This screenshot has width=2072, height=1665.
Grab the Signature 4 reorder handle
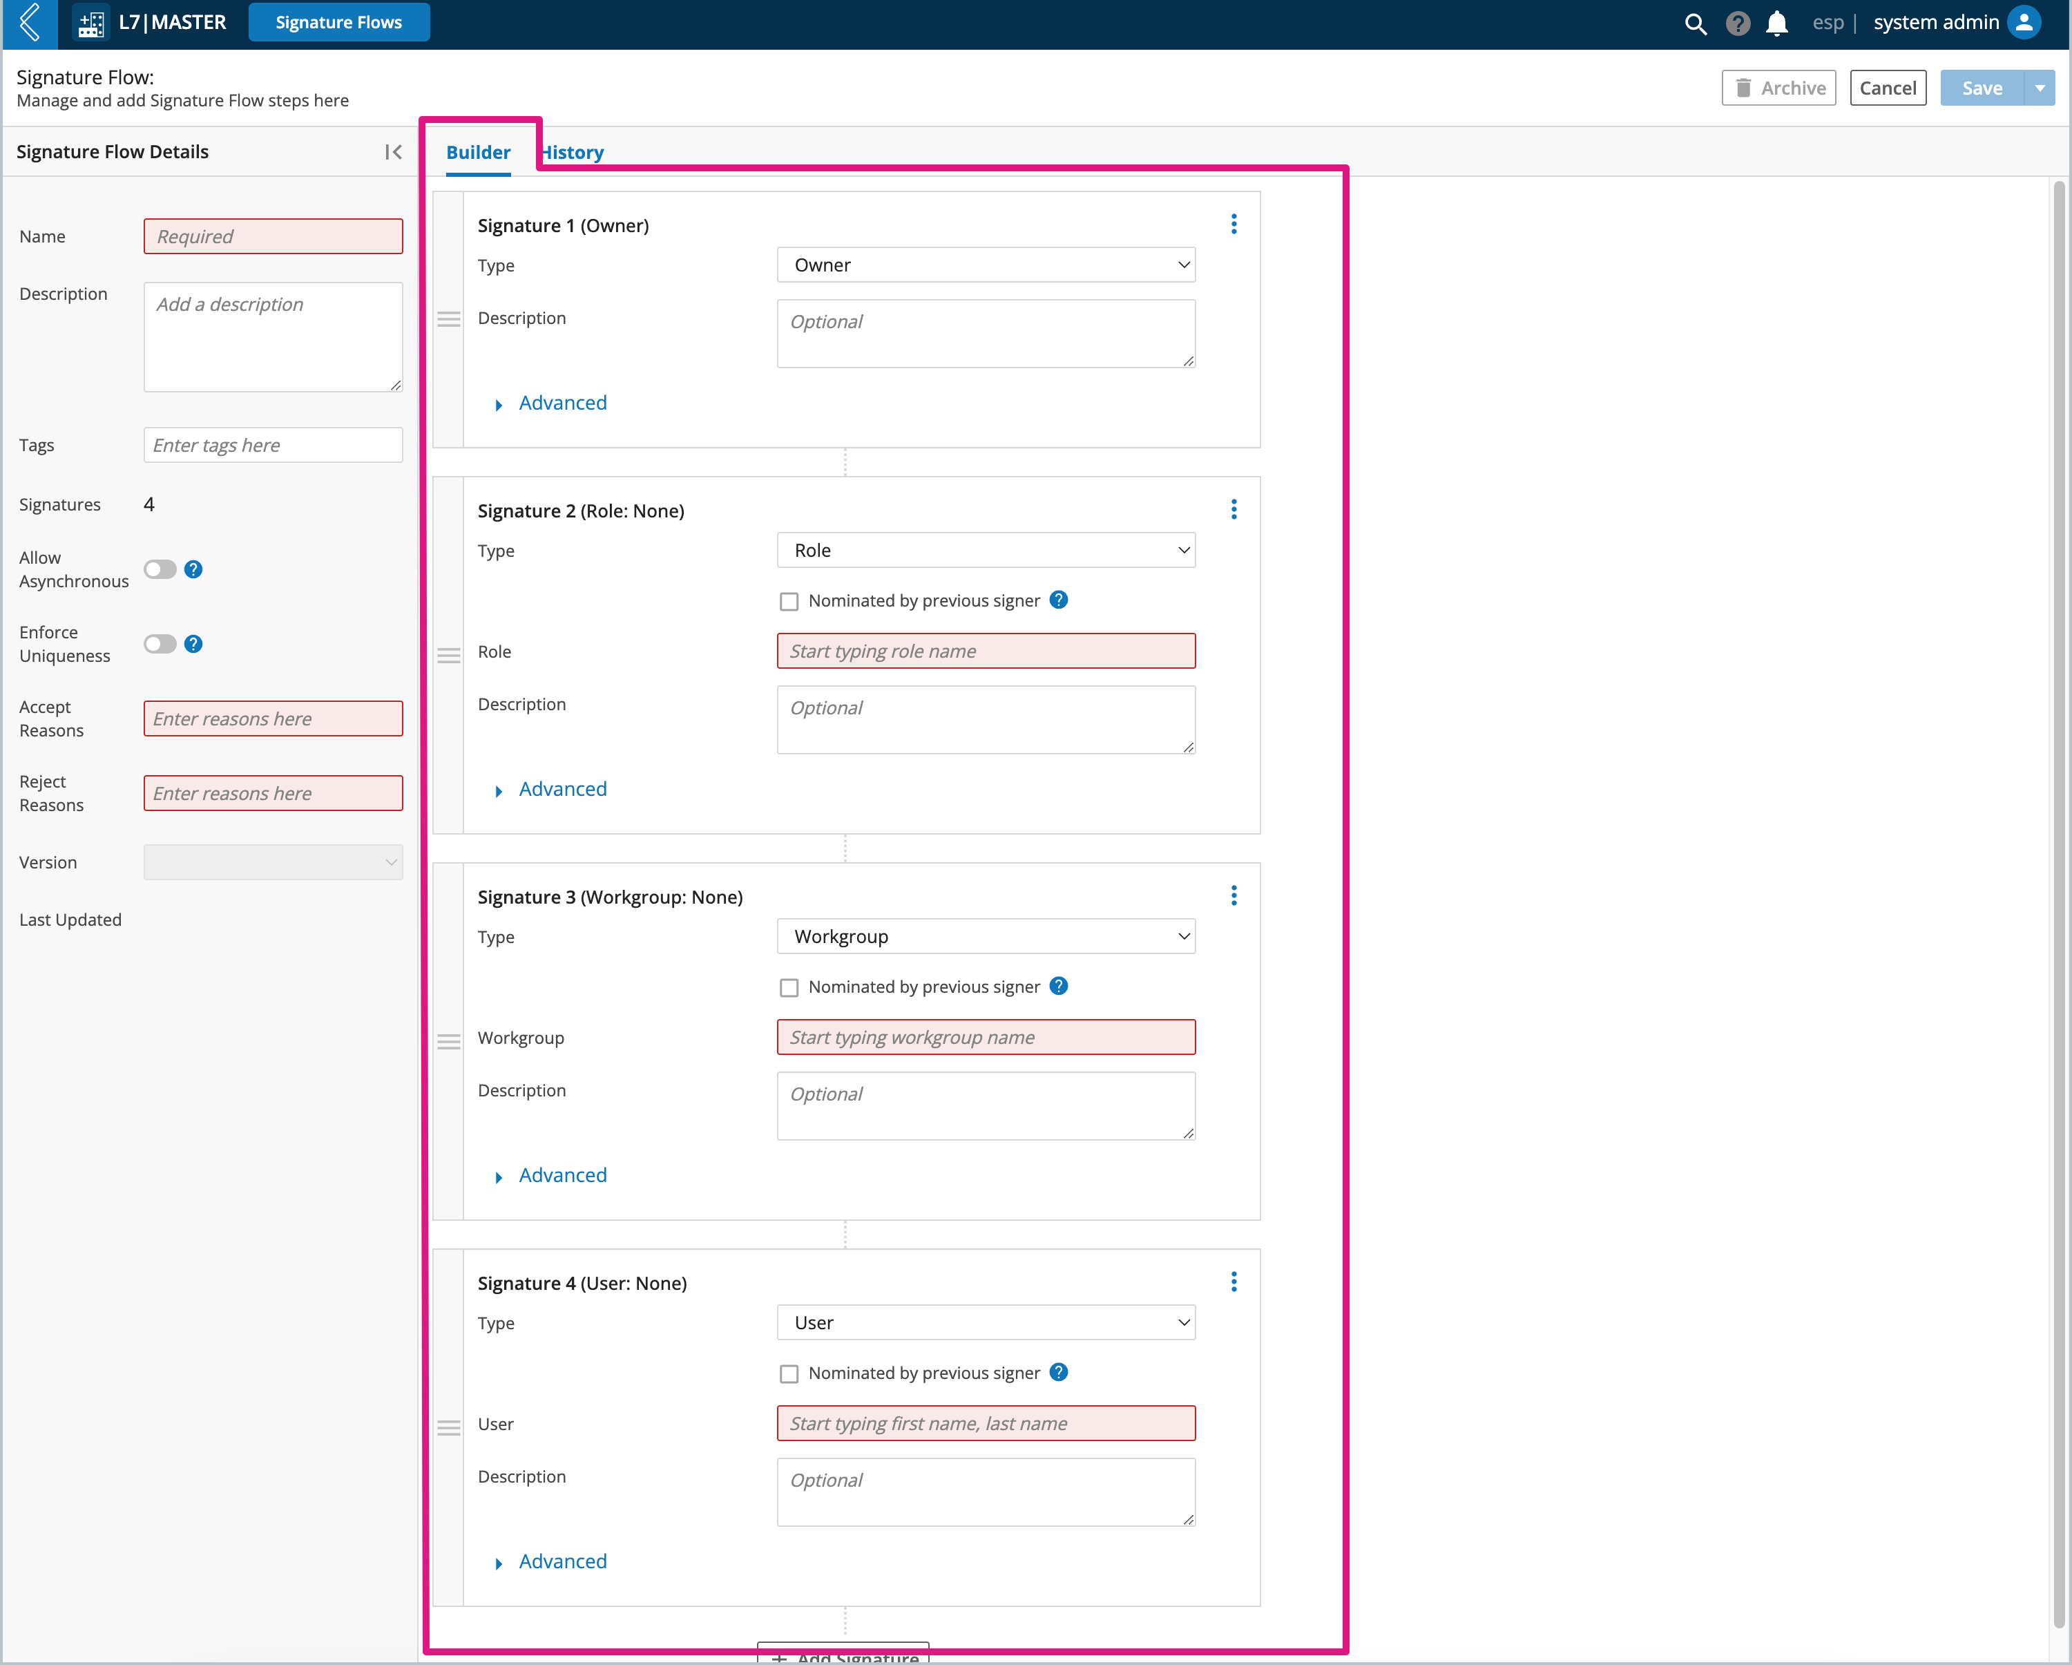click(x=449, y=1427)
